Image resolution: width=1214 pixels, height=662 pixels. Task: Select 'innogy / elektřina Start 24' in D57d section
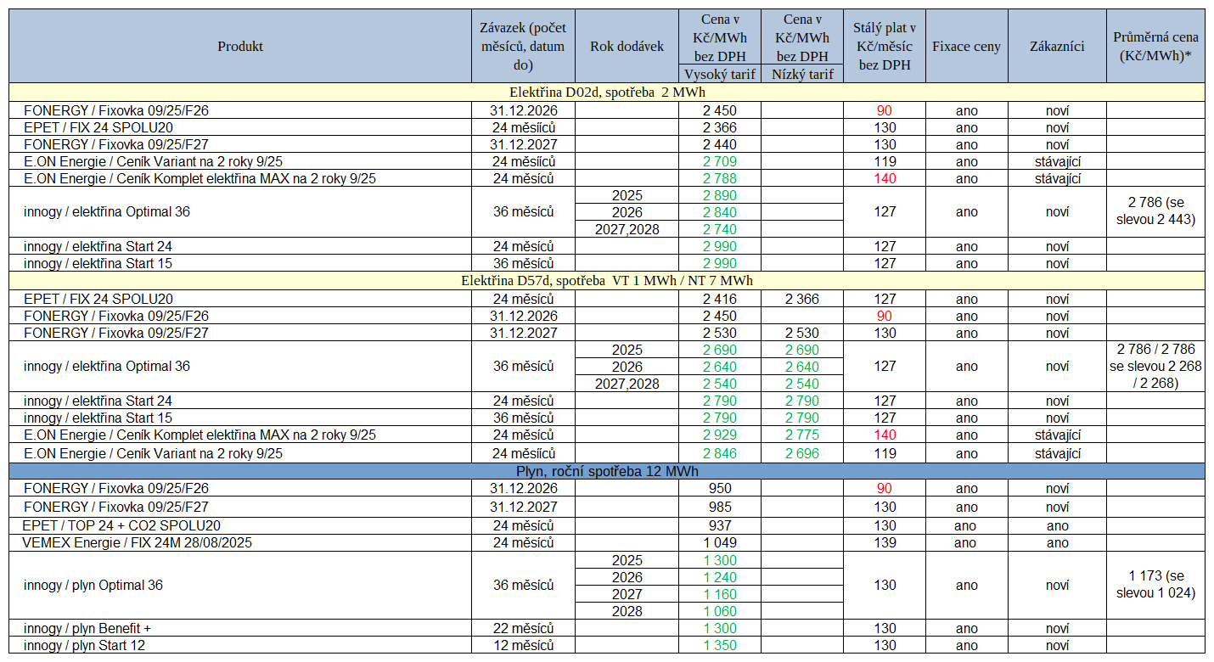point(98,401)
